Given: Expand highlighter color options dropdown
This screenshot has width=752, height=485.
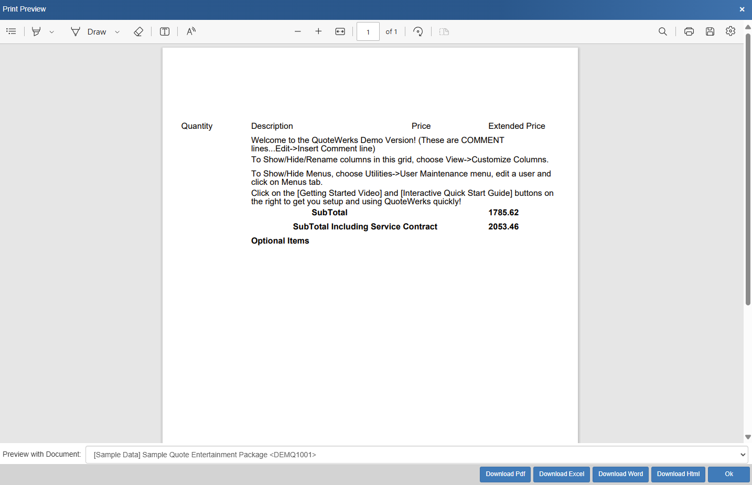Looking at the screenshot, I should [x=52, y=32].
